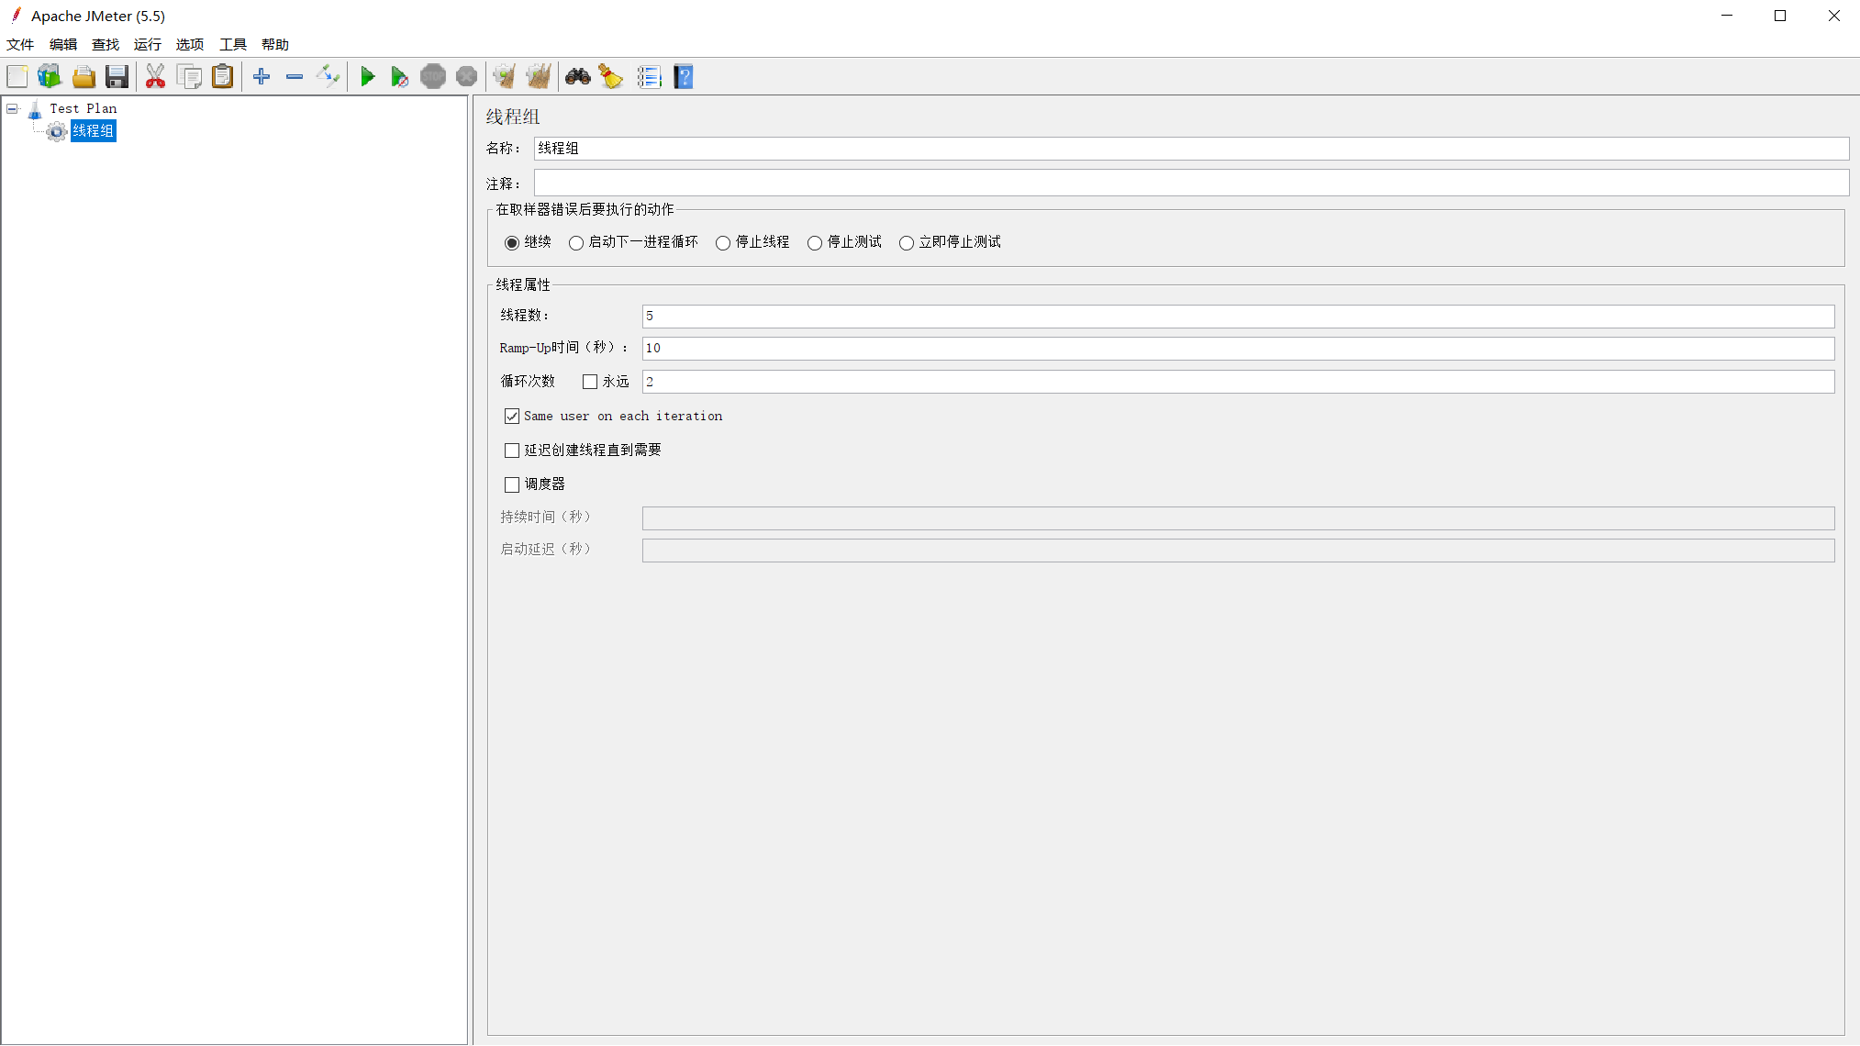This screenshot has width=1860, height=1046.
Task: Enable the 调度器 checkbox
Action: coord(512,484)
